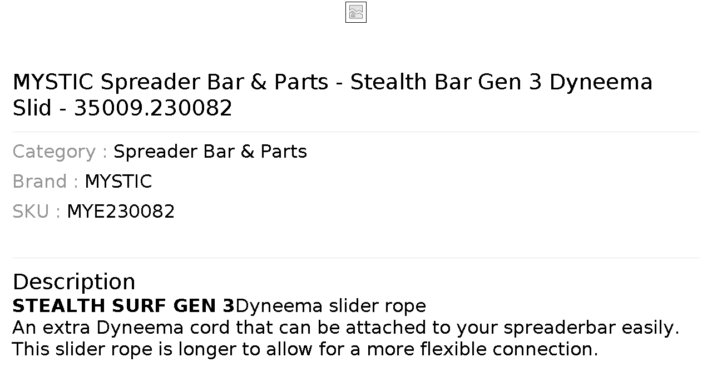The width and height of the screenshot is (712, 372).
Task: Select the 'Category :' label
Action: [x=60, y=152]
